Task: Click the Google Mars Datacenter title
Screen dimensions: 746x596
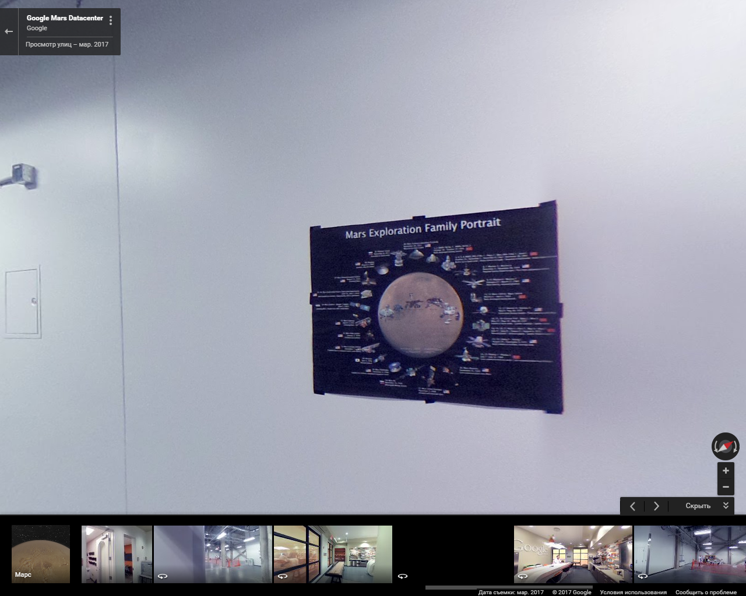Action: 65,18
